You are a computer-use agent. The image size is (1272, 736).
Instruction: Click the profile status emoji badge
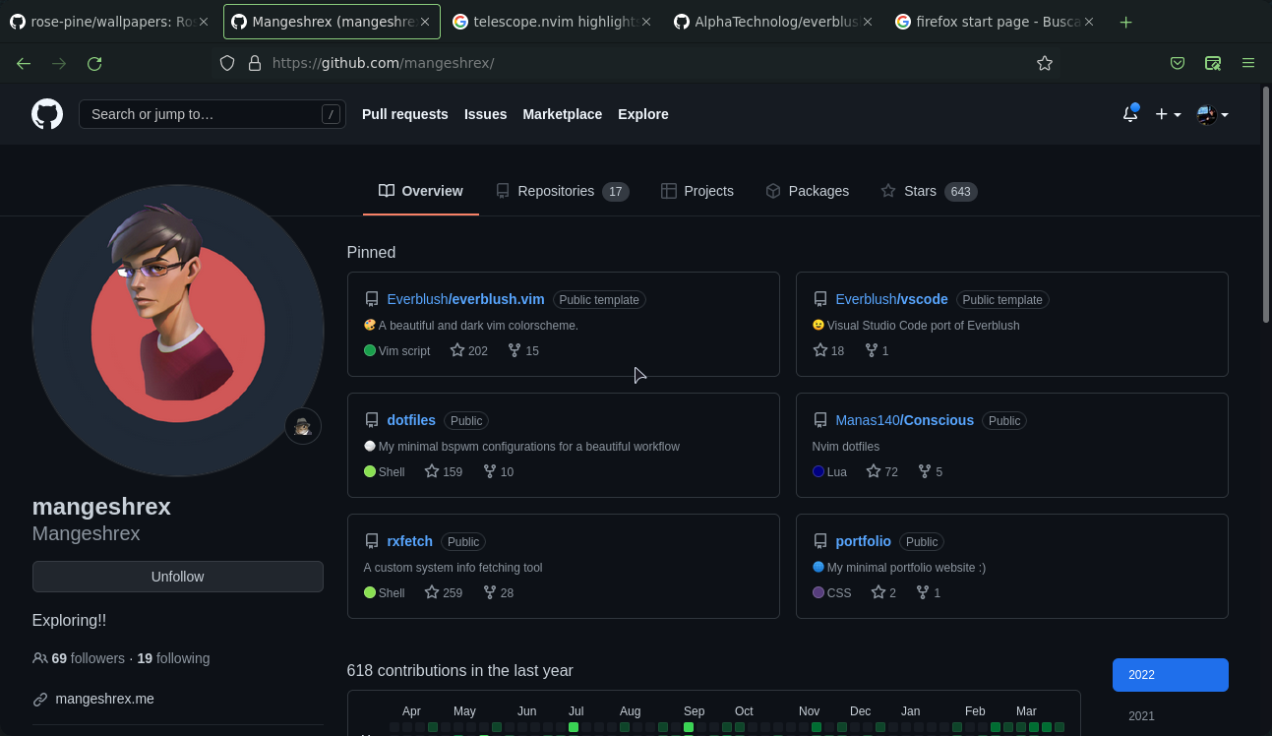point(303,426)
